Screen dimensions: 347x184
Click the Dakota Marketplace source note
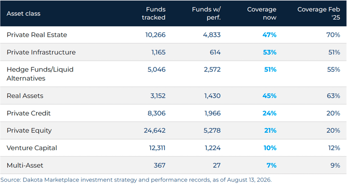136,180
